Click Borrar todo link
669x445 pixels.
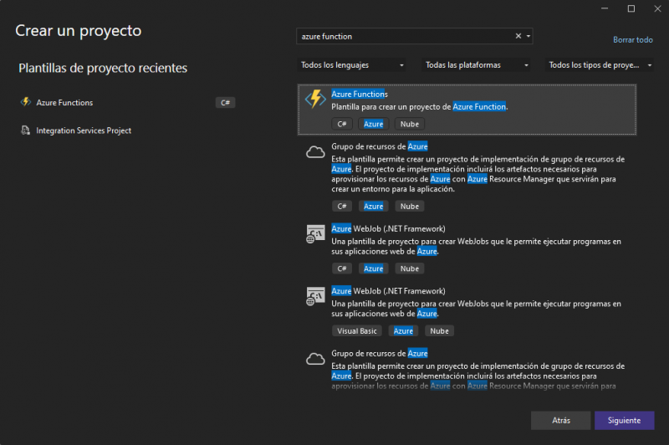coord(633,39)
